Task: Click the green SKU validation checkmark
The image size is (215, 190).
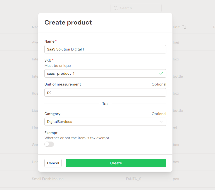Action: click(x=161, y=74)
